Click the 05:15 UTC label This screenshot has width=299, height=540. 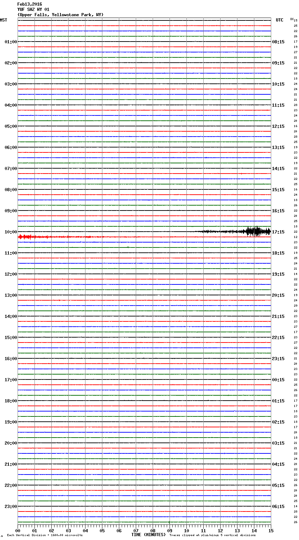[278, 485]
